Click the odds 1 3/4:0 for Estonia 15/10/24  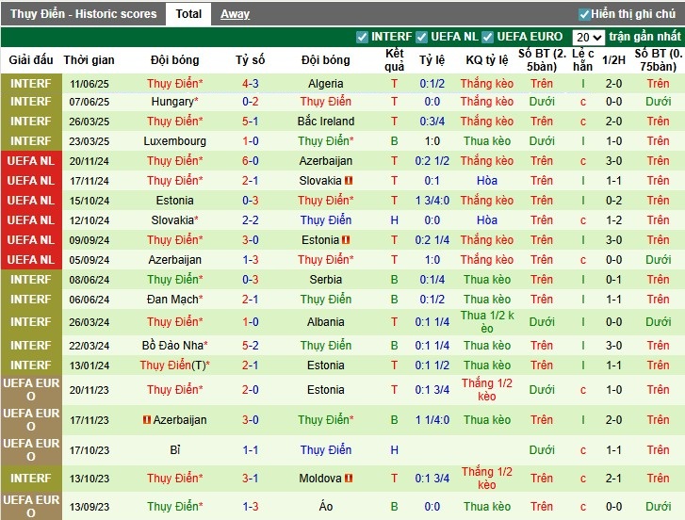pos(432,201)
